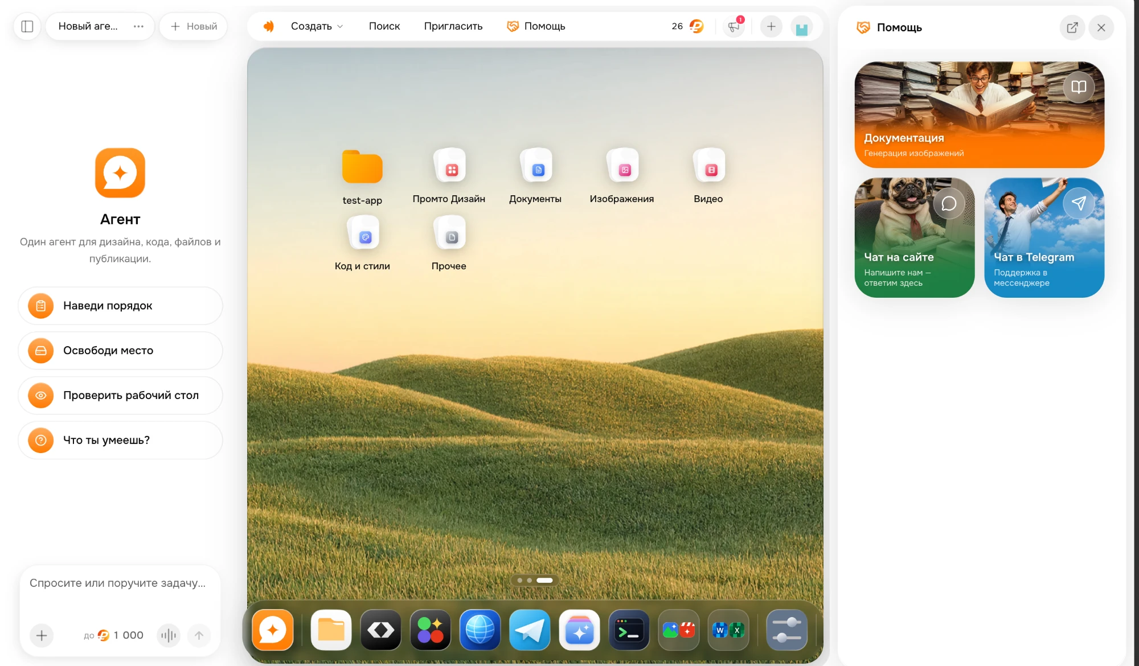Switch to the second desktop page dot
The height and width of the screenshot is (666, 1139).
point(530,581)
